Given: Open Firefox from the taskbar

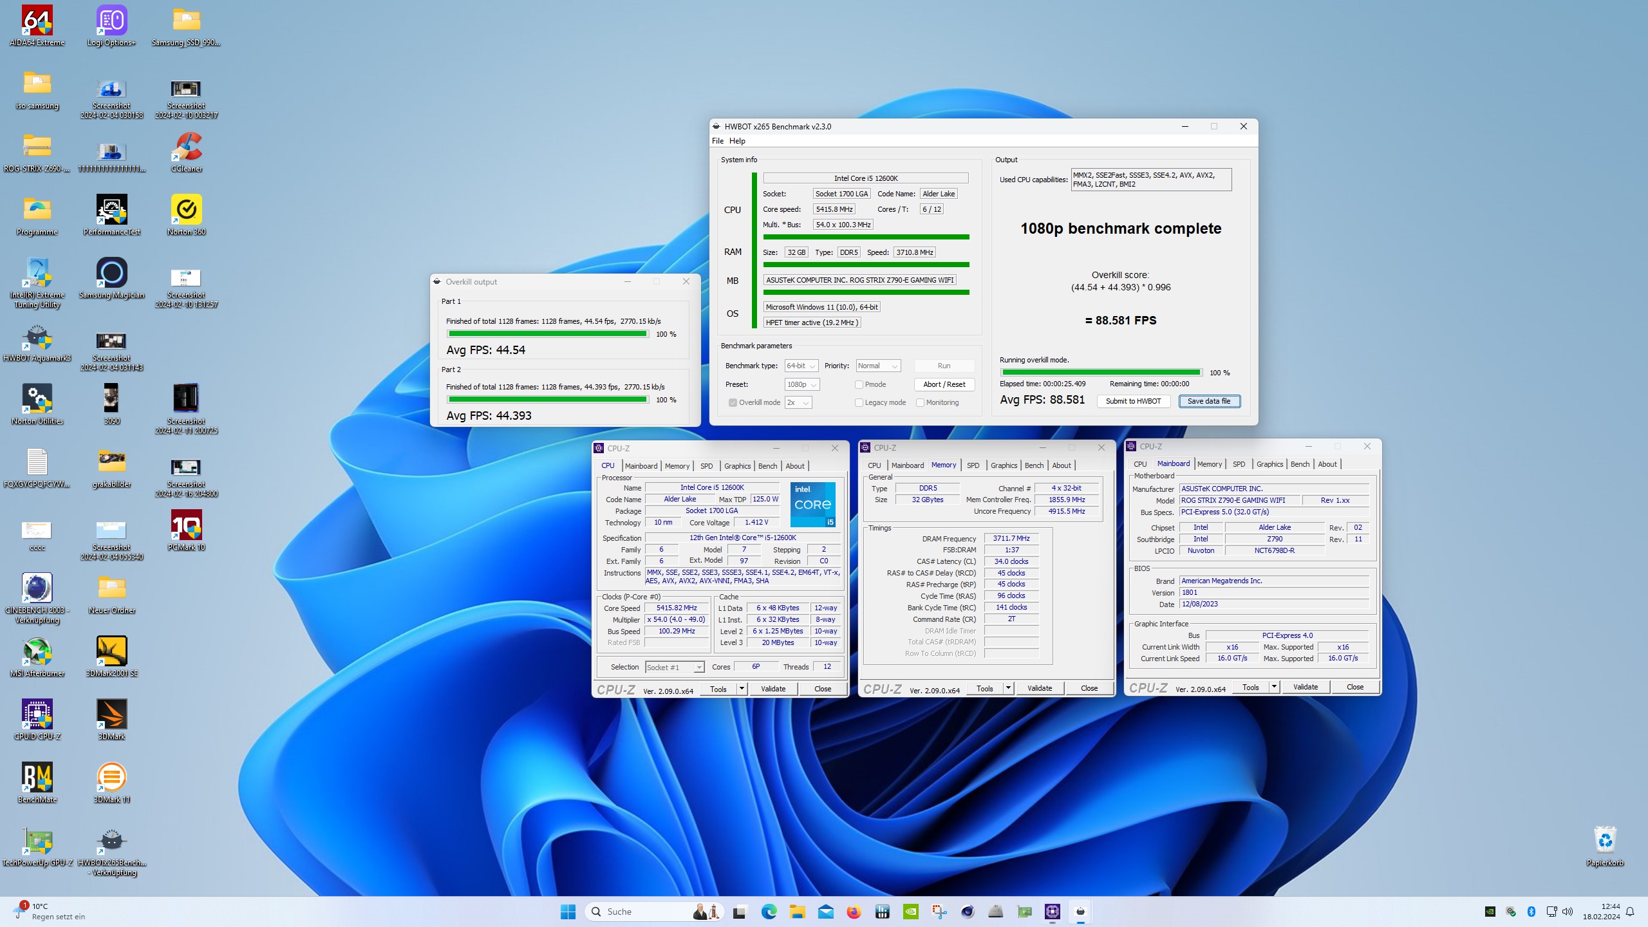Looking at the screenshot, I should tap(854, 912).
